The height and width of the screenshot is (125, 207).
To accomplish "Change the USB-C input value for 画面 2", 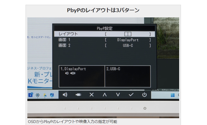I will pos(128,46).
